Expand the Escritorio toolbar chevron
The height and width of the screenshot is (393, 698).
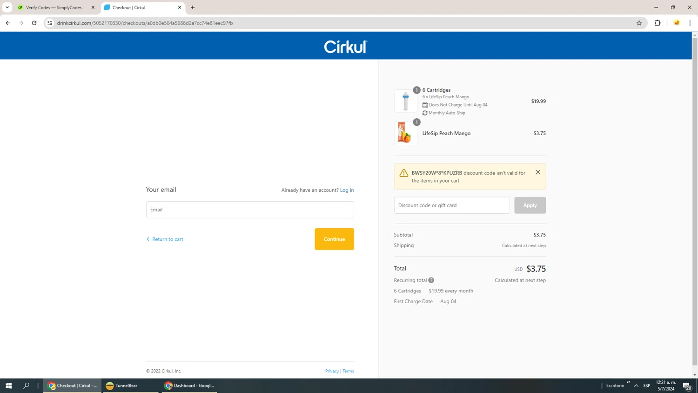pos(628,382)
